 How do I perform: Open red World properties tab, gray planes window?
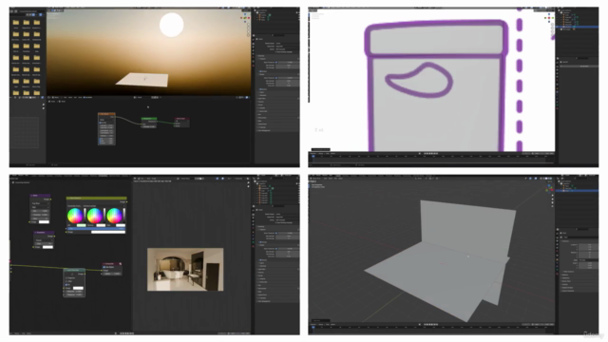tap(558, 251)
